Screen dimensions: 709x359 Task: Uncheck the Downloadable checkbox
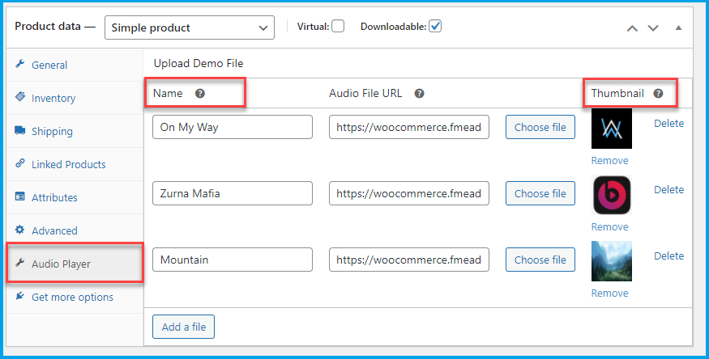pyautogui.click(x=435, y=26)
